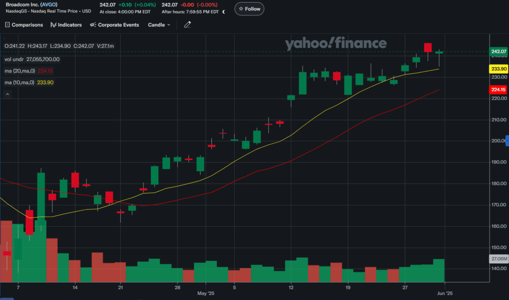Click the Jun '25 date axis label
Screen dimensions: 509x300
445,294
